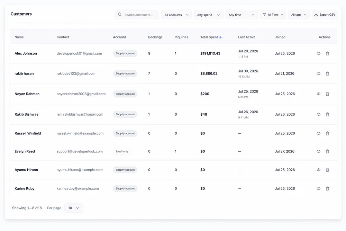Click the name rakib hasan
This screenshot has width=346, height=231.
[x=24, y=73]
